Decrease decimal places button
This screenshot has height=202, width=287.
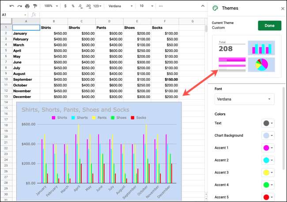(81, 6)
